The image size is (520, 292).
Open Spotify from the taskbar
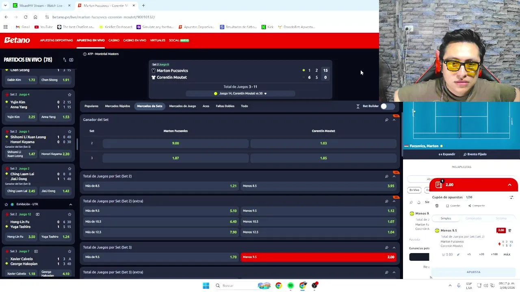[290, 286]
